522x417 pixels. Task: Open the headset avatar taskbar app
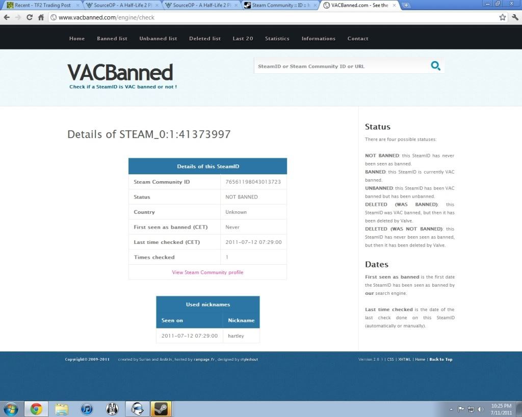coord(137,409)
